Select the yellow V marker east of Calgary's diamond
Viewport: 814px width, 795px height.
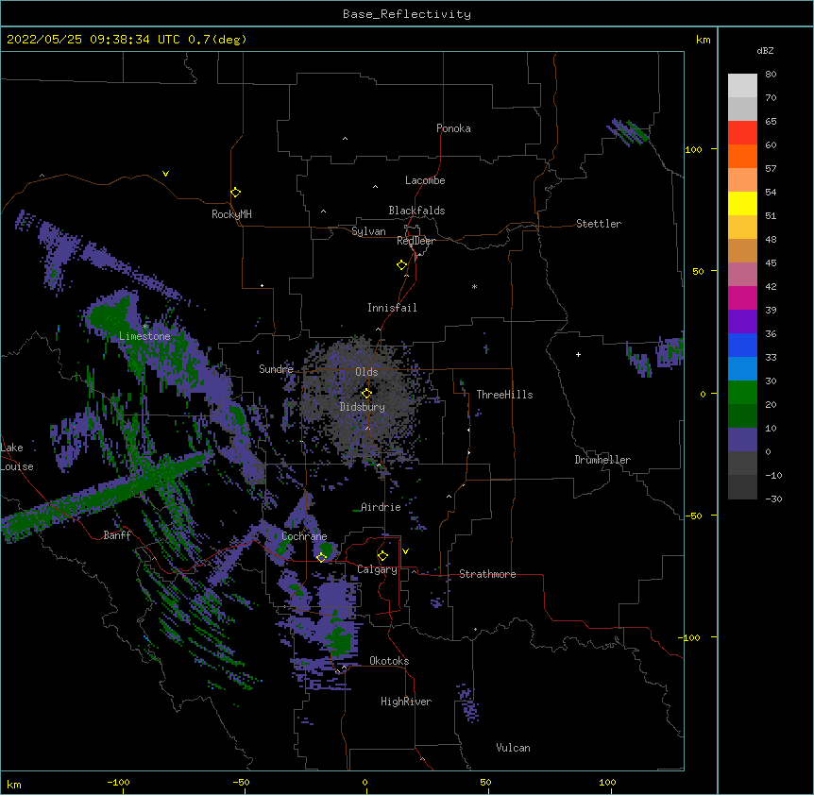(405, 551)
